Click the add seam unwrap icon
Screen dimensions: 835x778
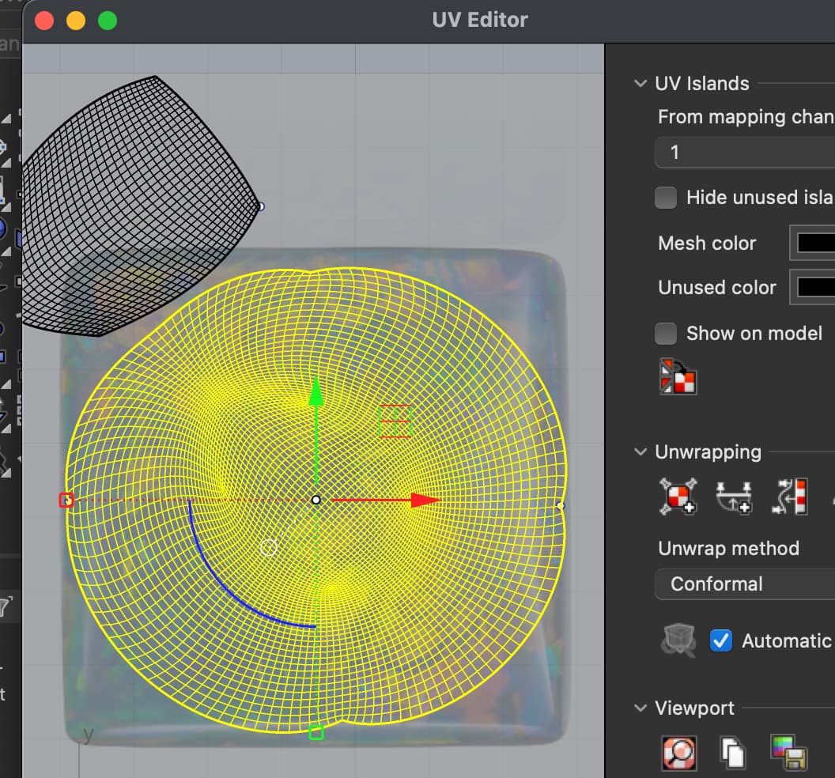(x=734, y=497)
